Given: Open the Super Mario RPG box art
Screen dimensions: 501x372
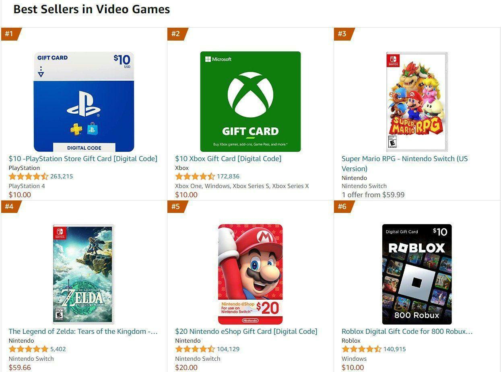Looking at the screenshot, I should pyautogui.click(x=414, y=100).
